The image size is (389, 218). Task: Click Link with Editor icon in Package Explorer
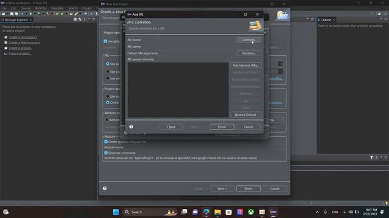click(x=80, y=19)
